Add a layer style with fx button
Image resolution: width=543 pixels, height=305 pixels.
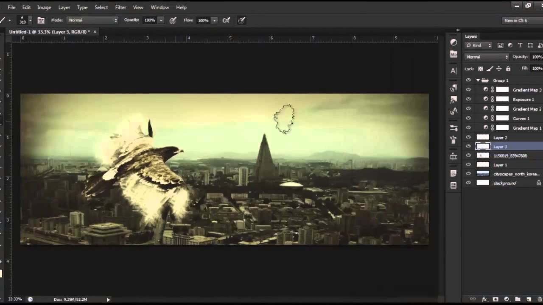click(x=484, y=299)
